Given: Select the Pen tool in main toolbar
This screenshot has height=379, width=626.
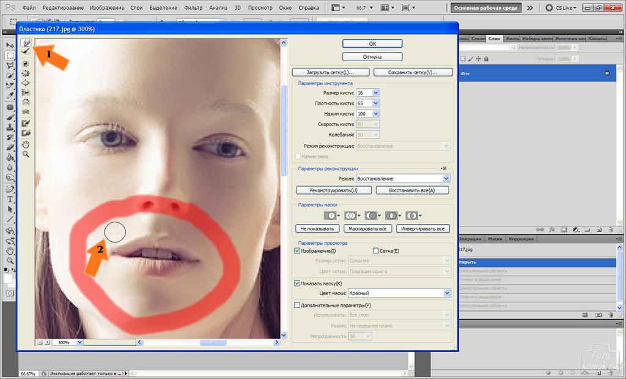Looking at the screenshot, I should click(10, 189).
